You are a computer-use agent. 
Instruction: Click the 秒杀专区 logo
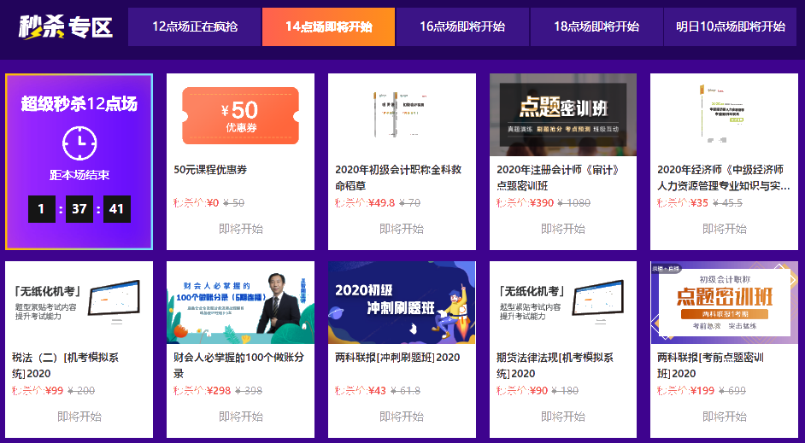click(x=66, y=26)
